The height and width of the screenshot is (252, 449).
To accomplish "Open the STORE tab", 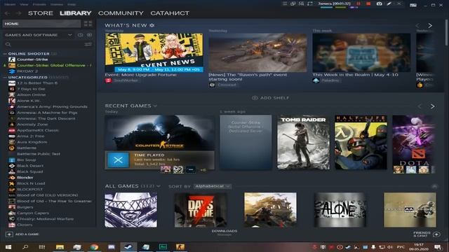I will point(41,13).
